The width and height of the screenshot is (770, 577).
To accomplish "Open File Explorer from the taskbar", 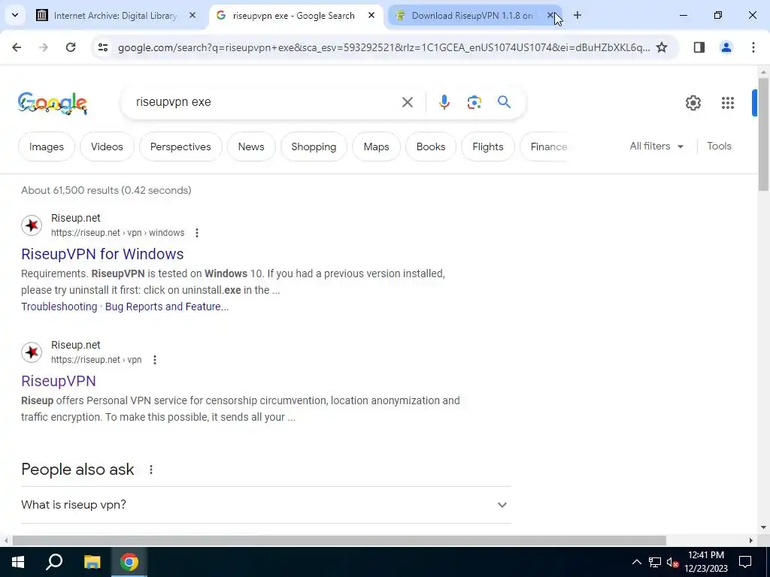I will (x=92, y=562).
